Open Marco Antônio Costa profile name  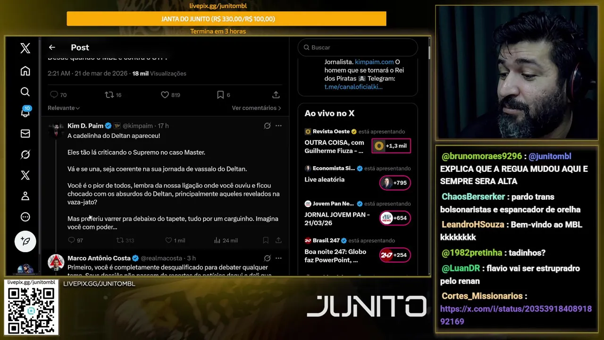click(x=99, y=258)
